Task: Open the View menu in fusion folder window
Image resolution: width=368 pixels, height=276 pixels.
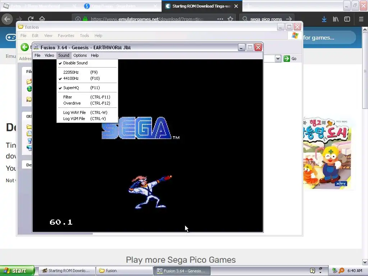Action: [48, 36]
